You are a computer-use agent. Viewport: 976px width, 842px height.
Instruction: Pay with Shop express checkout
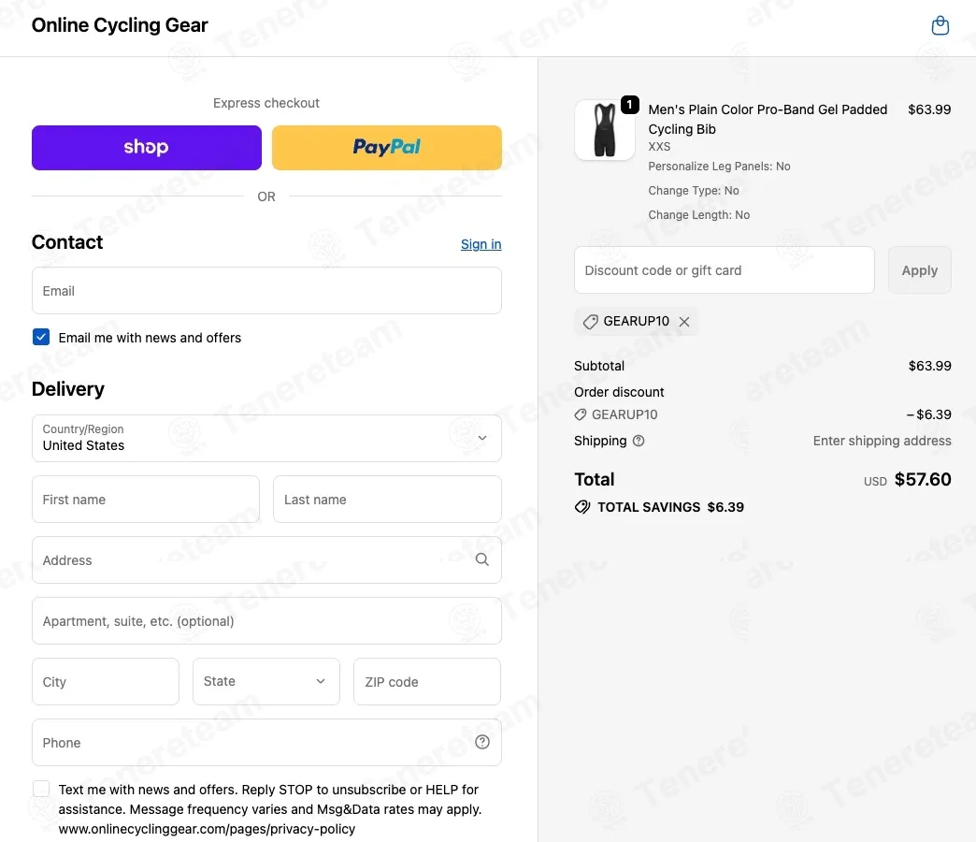(x=146, y=148)
